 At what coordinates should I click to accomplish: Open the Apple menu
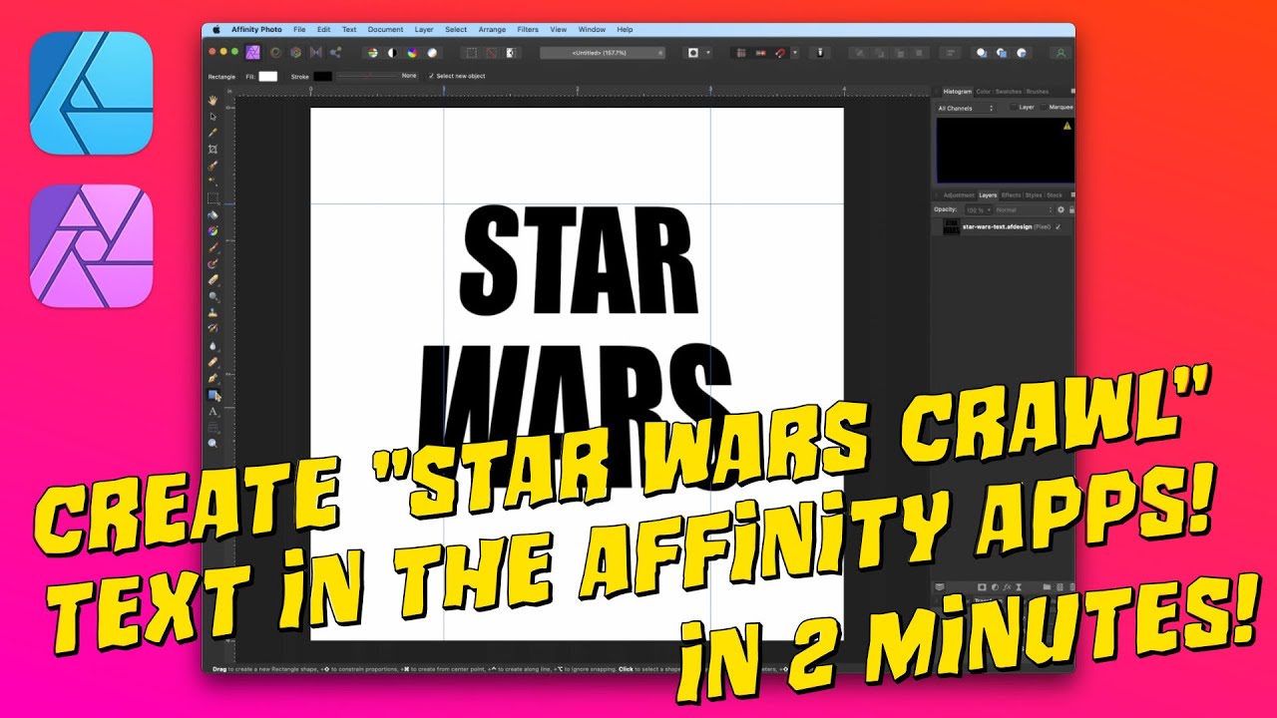(216, 30)
